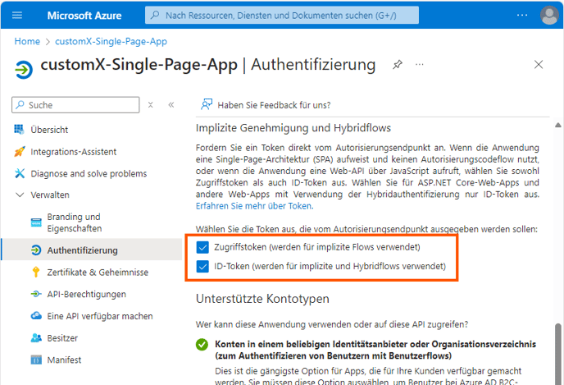Viewport: 564px width, 385px height.
Task: Click the Home breadcrumb link
Action: tap(27, 41)
